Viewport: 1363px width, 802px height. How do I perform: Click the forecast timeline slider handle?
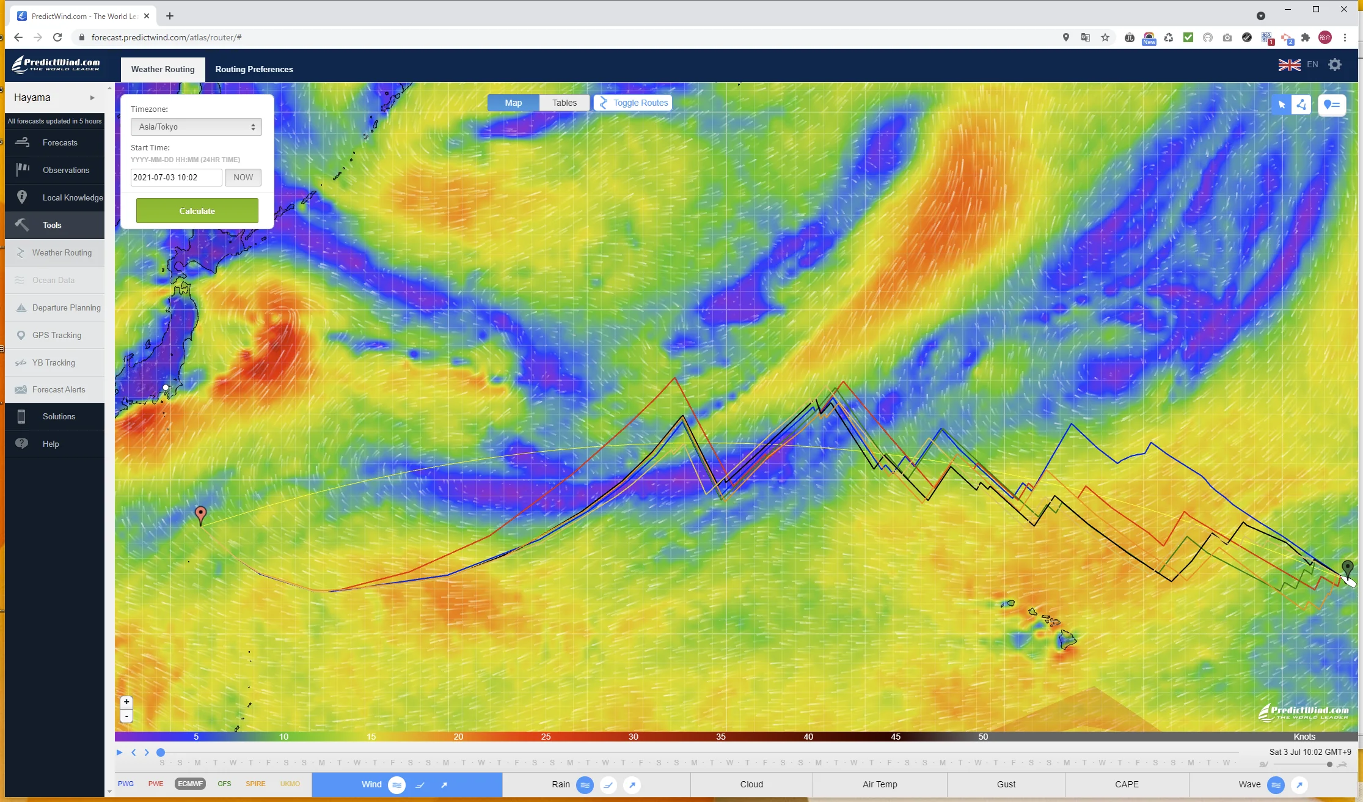(x=161, y=752)
